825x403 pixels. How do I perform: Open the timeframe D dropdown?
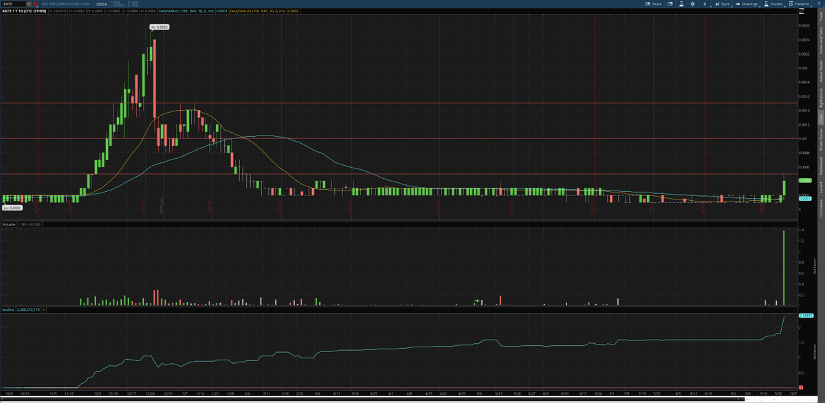pyautogui.click(x=705, y=3)
